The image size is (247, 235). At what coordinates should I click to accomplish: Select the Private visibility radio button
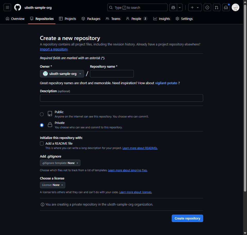(42, 125)
